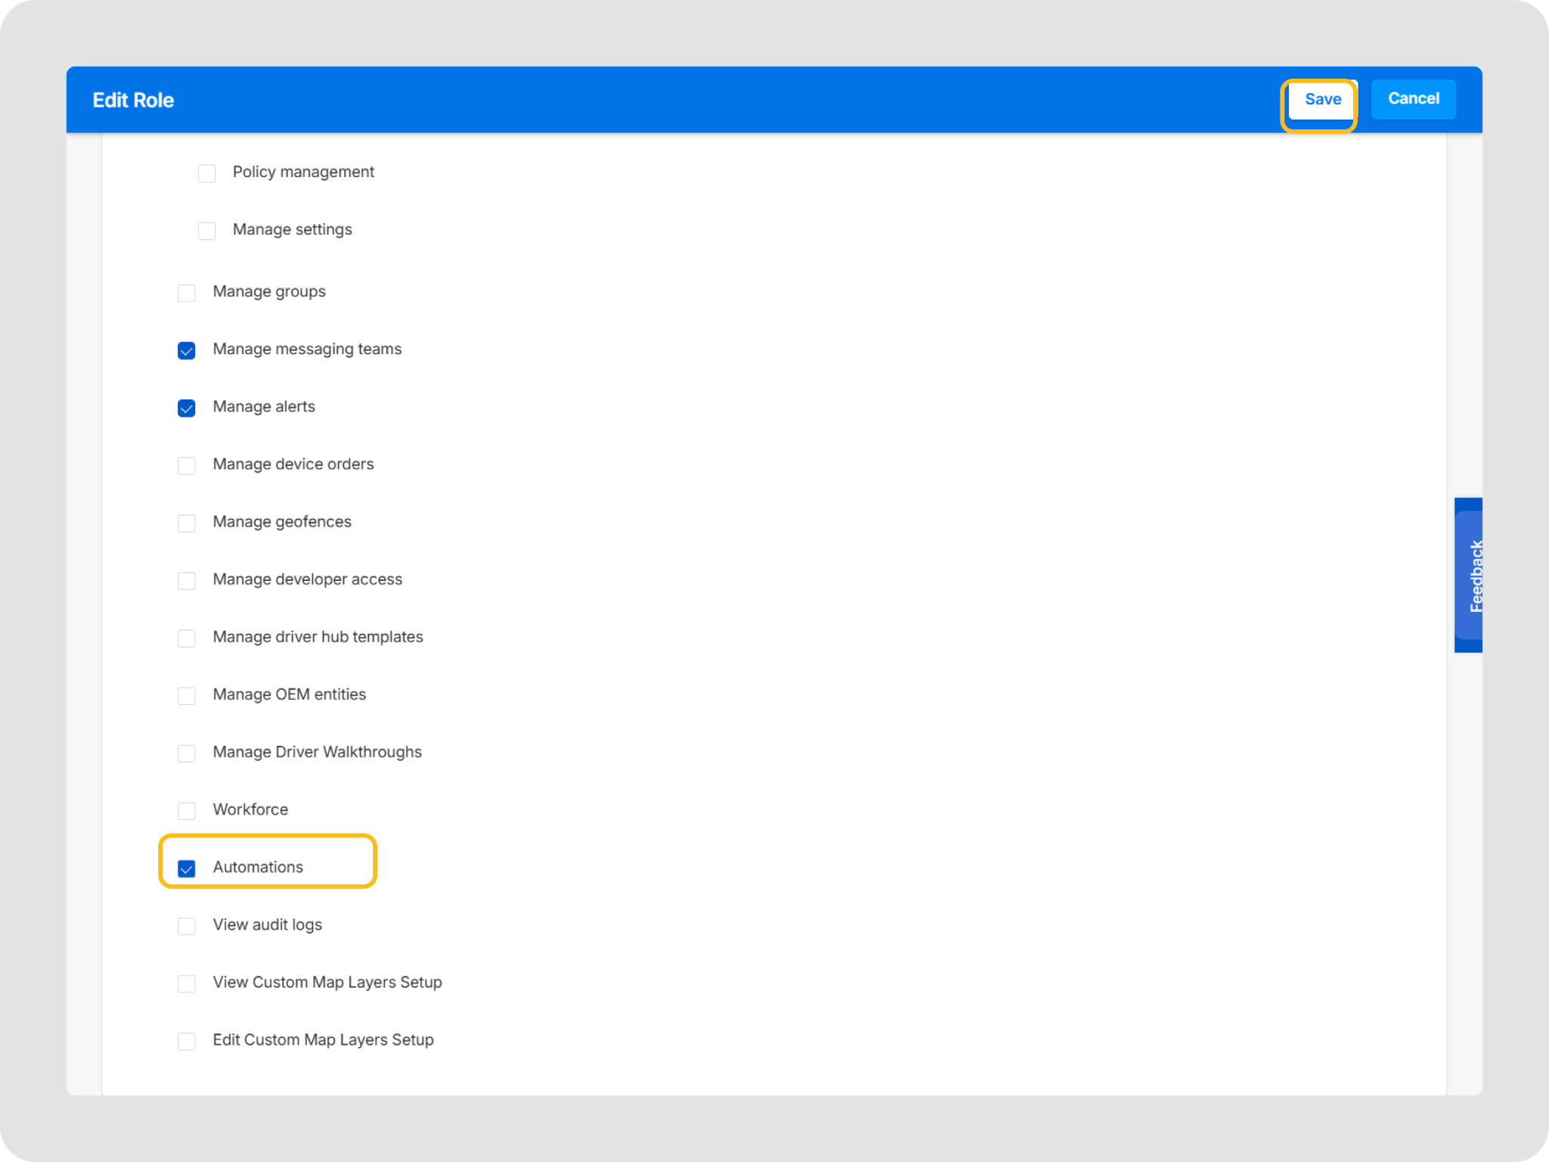Click the Save button
Screen dimensions: 1549x1162
coord(1322,99)
